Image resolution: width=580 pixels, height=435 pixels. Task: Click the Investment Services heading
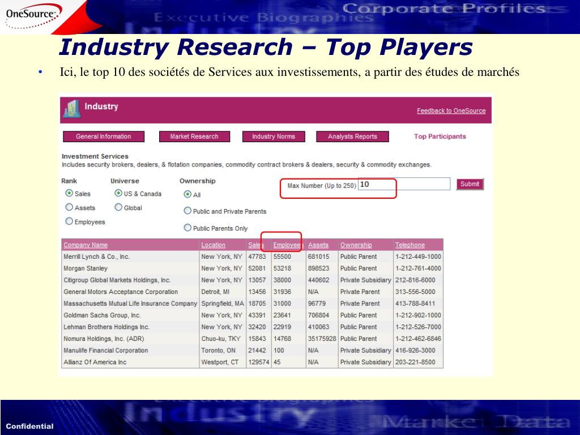point(95,156)
